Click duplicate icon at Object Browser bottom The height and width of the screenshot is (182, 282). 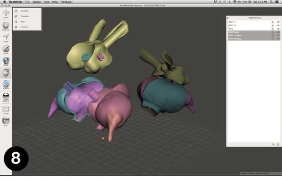point(273,144)
